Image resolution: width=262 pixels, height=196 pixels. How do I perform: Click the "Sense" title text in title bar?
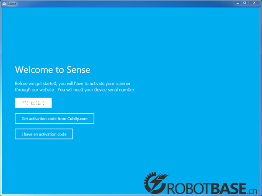coord(12,3)
